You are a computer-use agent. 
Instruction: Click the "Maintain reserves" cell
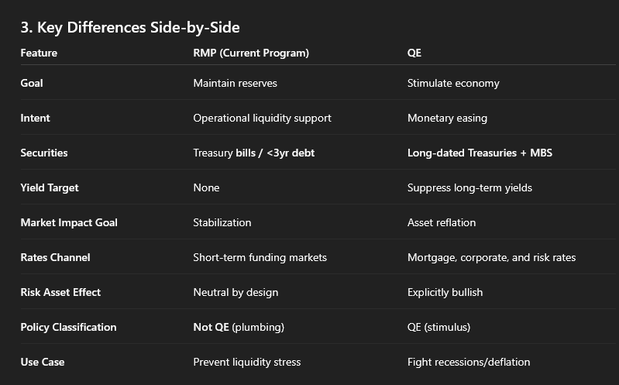[235, 83]
